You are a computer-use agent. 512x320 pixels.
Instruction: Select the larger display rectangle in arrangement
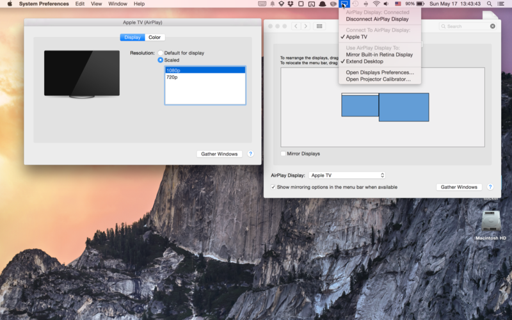[404, 107]
